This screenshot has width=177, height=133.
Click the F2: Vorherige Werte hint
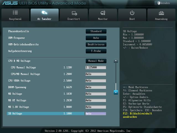point(136,104)
